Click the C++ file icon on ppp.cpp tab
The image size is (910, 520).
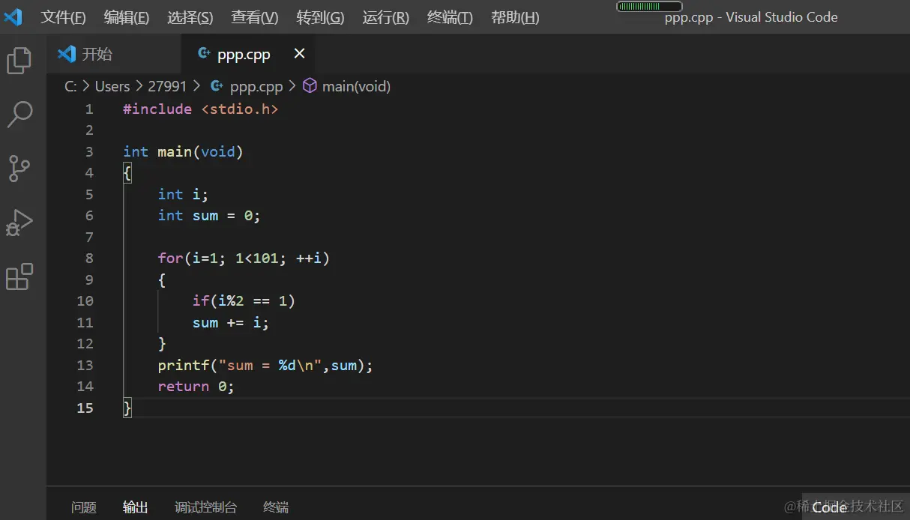(203, 53)
